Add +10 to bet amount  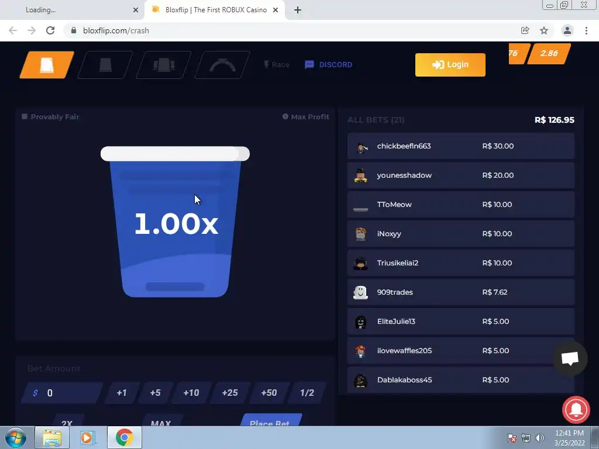(x=191, y=393)
